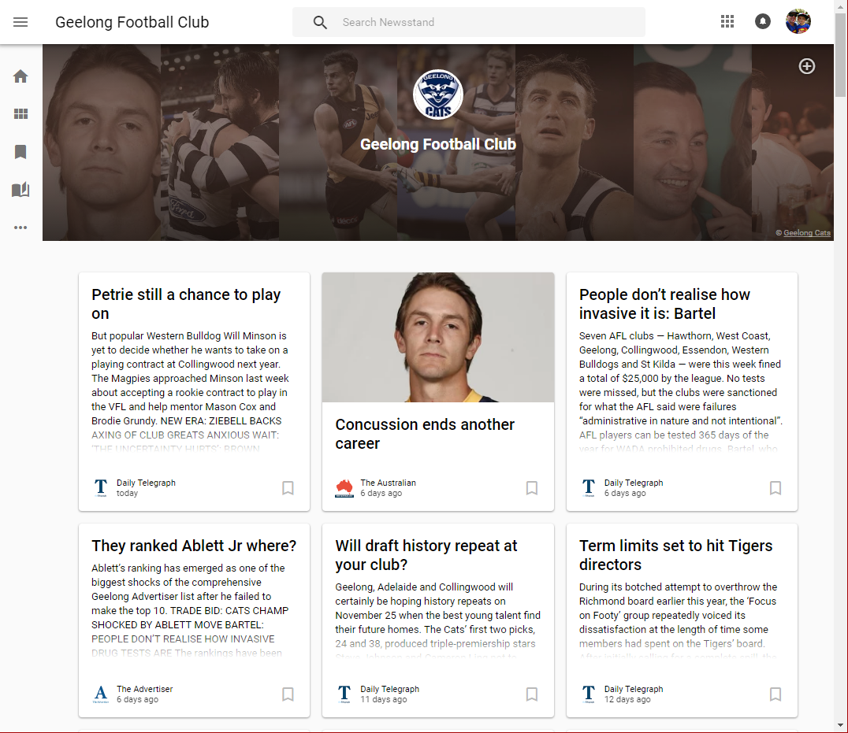Image resolution: width=848 pixels, height=733 pixels.
Task: Open the sidebar grid library icon
Action: [x=20, y=114]
